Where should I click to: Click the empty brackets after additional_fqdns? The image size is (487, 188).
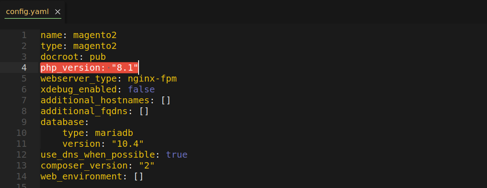144,111
